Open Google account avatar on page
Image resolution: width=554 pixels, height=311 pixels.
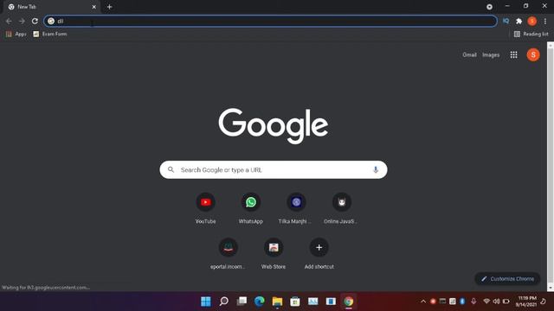(533, 54)
